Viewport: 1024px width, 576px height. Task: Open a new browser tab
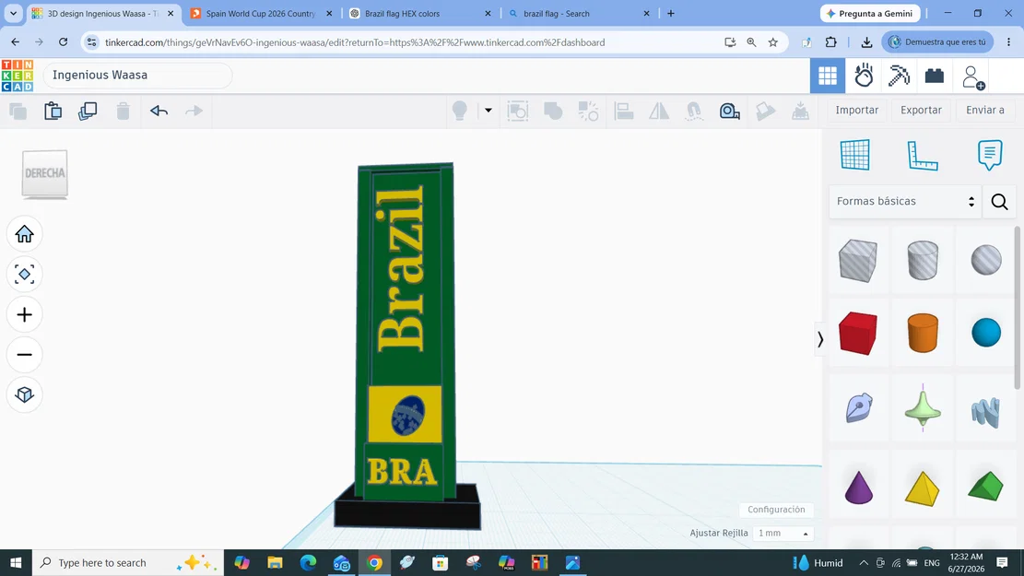click(x=671, y=13)
